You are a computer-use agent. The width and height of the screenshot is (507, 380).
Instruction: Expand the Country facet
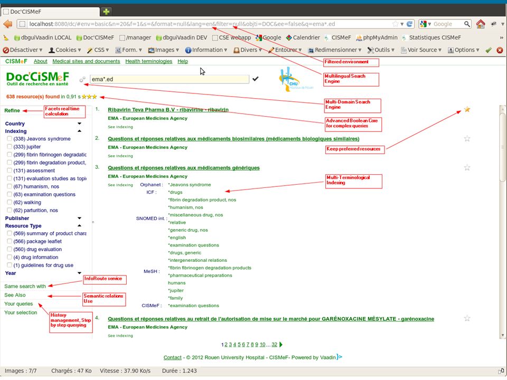(x=79, y=123)
